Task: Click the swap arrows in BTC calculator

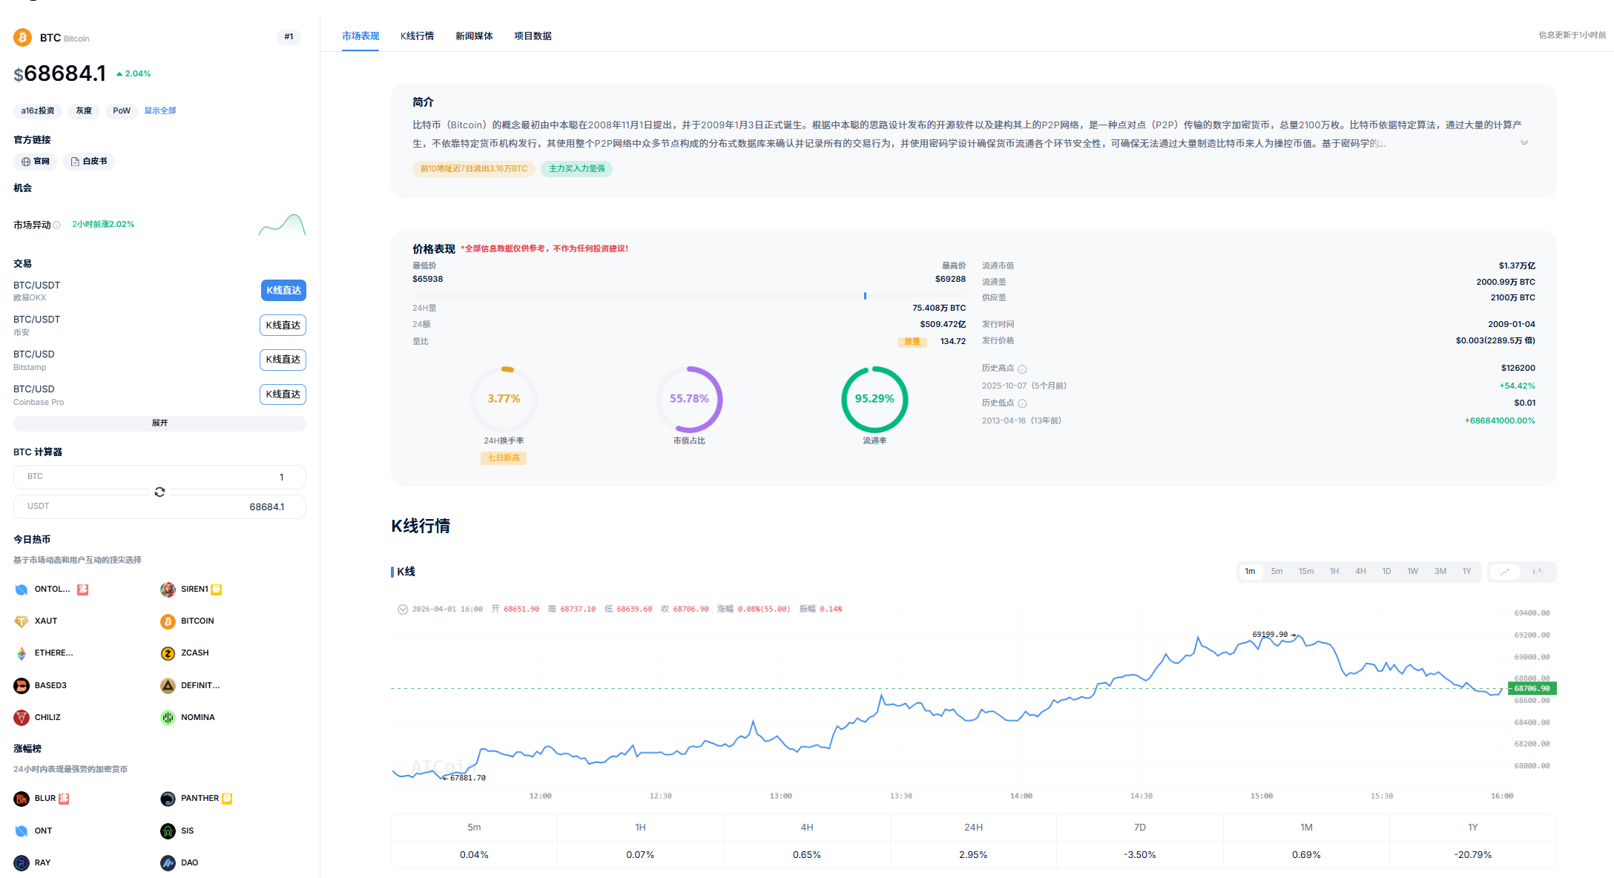Action: [x=159, y=492]
